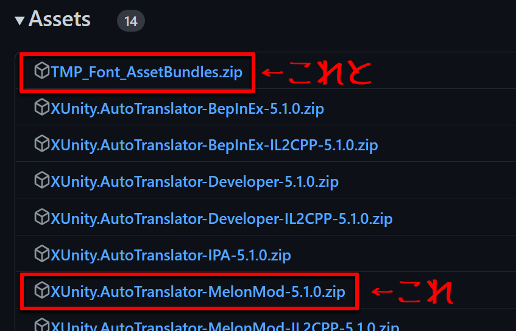Open the XUnity.AutoTranslator-Developer-IL2CPP-5.1.0.zip link
The image size is (516, 331).
coord(222,218)
